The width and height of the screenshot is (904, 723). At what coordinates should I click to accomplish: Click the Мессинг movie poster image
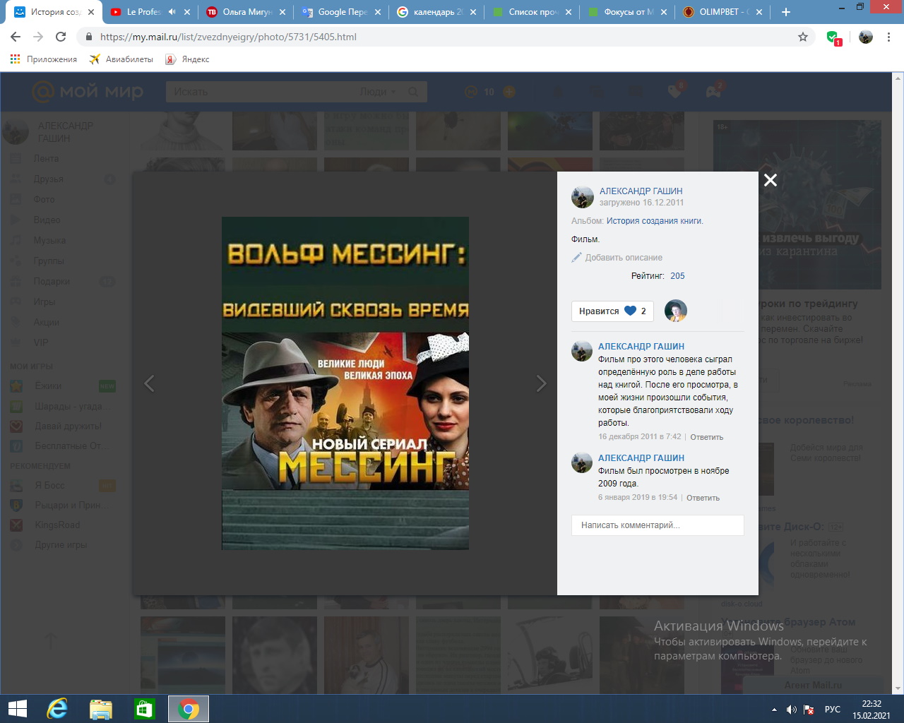(x=345, y=383)
